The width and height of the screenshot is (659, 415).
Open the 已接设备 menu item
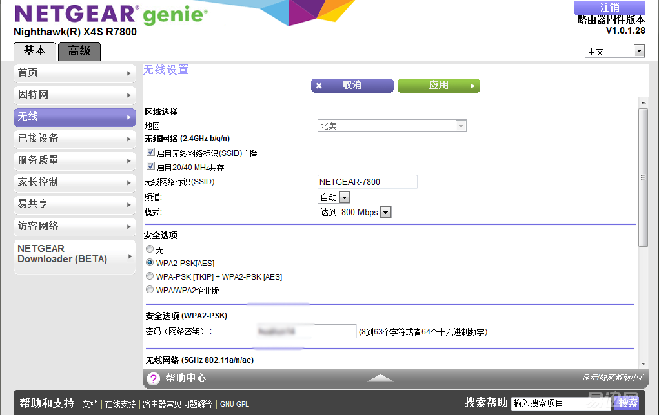tap(75, 139)
